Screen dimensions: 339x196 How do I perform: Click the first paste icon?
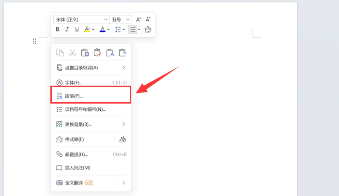pos(85,53)
